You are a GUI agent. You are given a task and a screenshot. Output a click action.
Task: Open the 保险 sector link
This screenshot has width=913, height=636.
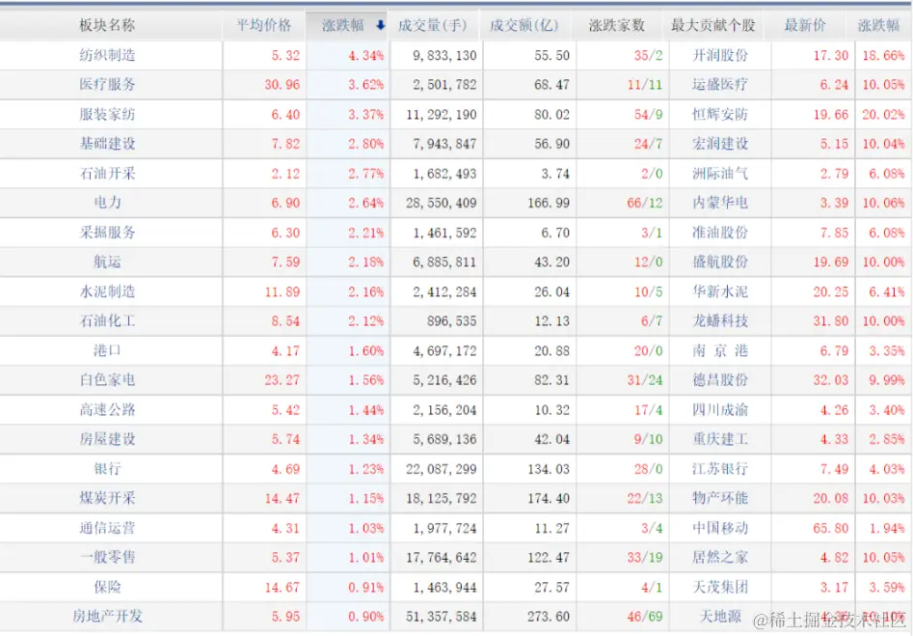click(107, 587)
